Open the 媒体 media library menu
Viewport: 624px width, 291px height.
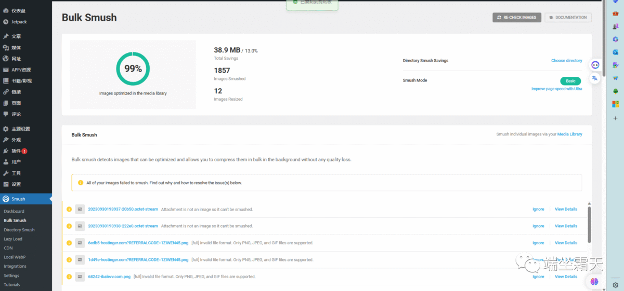click(16, 48)
